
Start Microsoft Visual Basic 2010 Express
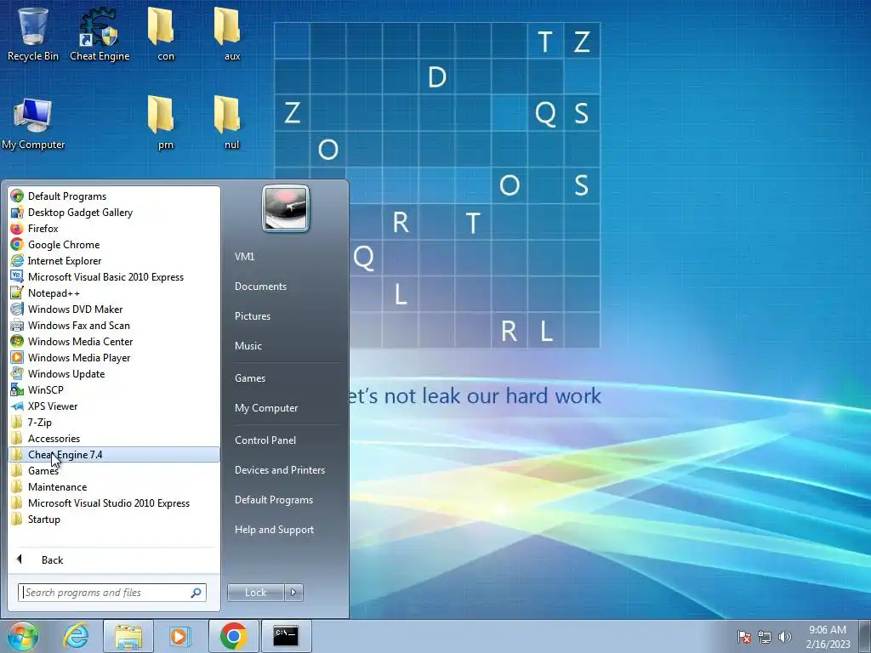coord(114,276)
